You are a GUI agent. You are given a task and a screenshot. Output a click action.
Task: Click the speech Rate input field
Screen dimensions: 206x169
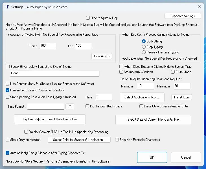[x=104, y=97]
